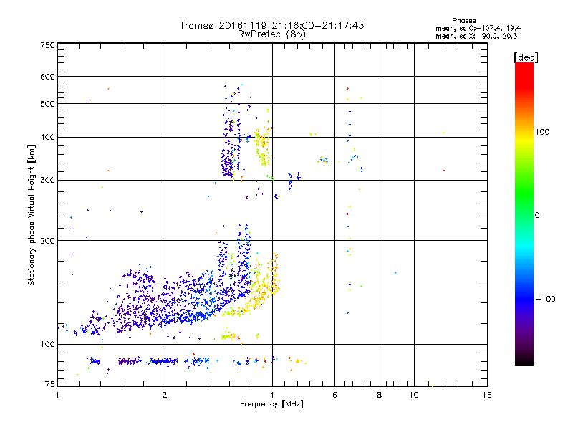The image size is (573, 430).
Task: Click y-axis tick label "75"
Action: tap(49, 384)
